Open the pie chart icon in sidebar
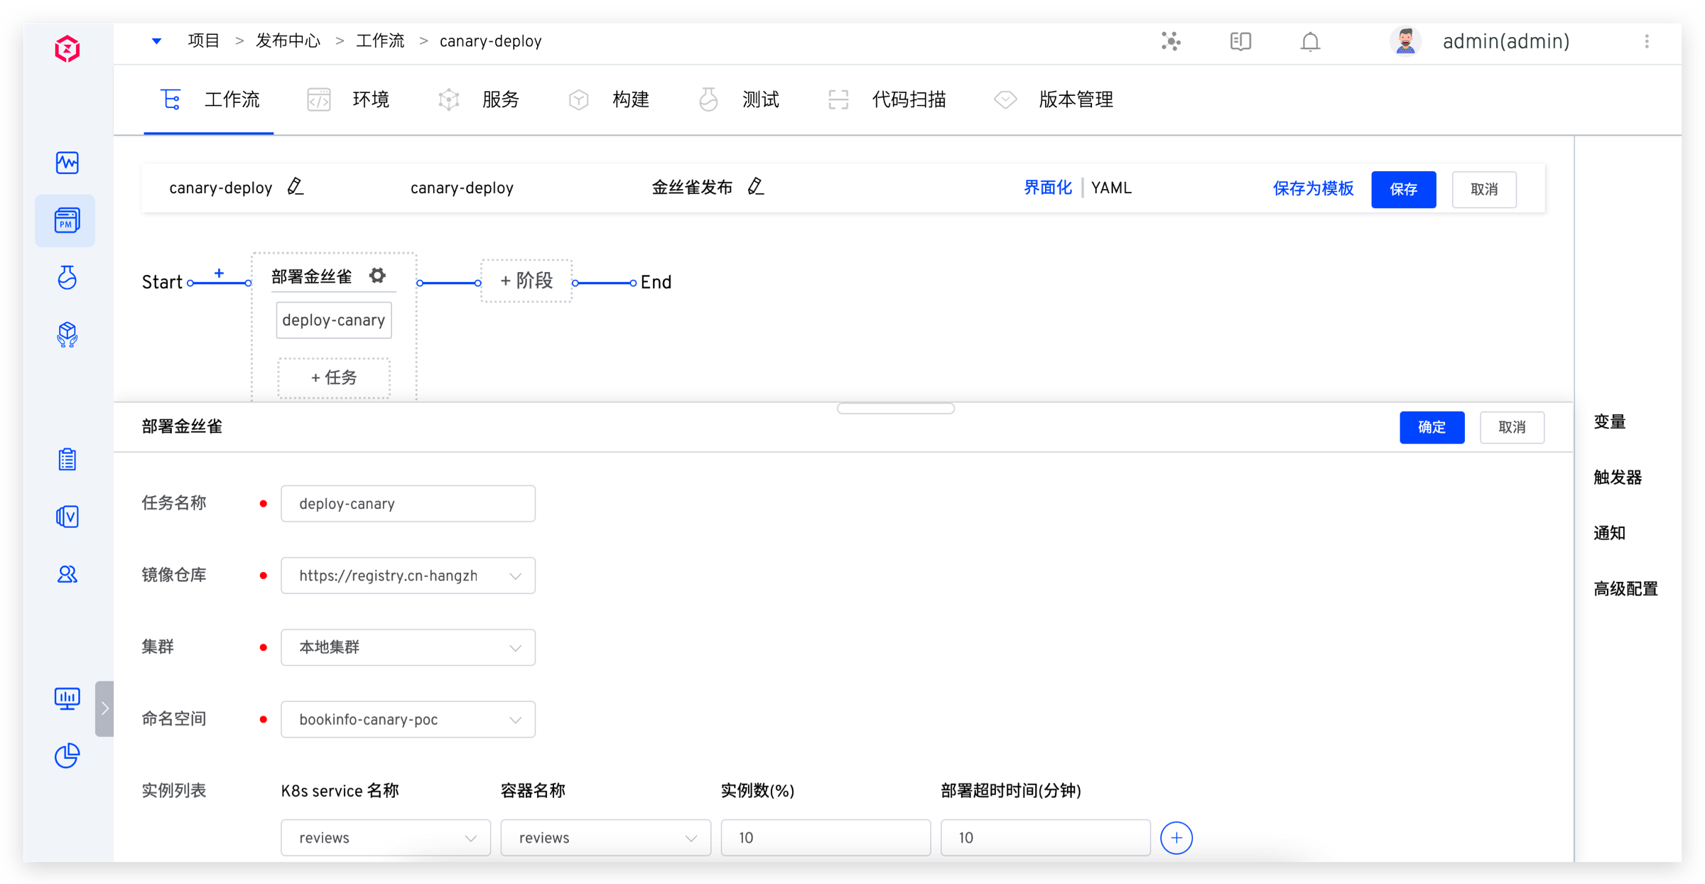The height and width of the screenshot is (884, 1705). pos(67,755)
